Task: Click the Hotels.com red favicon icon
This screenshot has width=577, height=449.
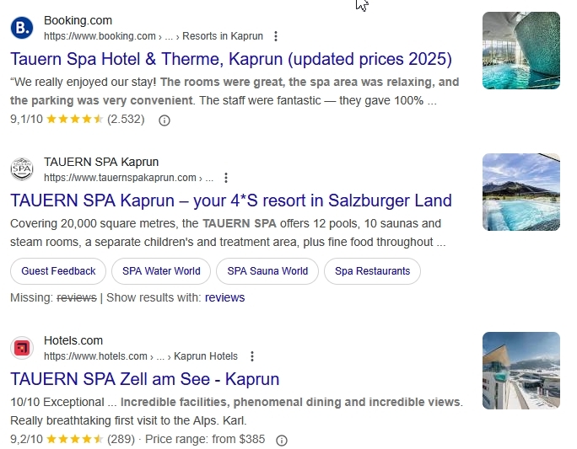Action: tap(22, 348)
